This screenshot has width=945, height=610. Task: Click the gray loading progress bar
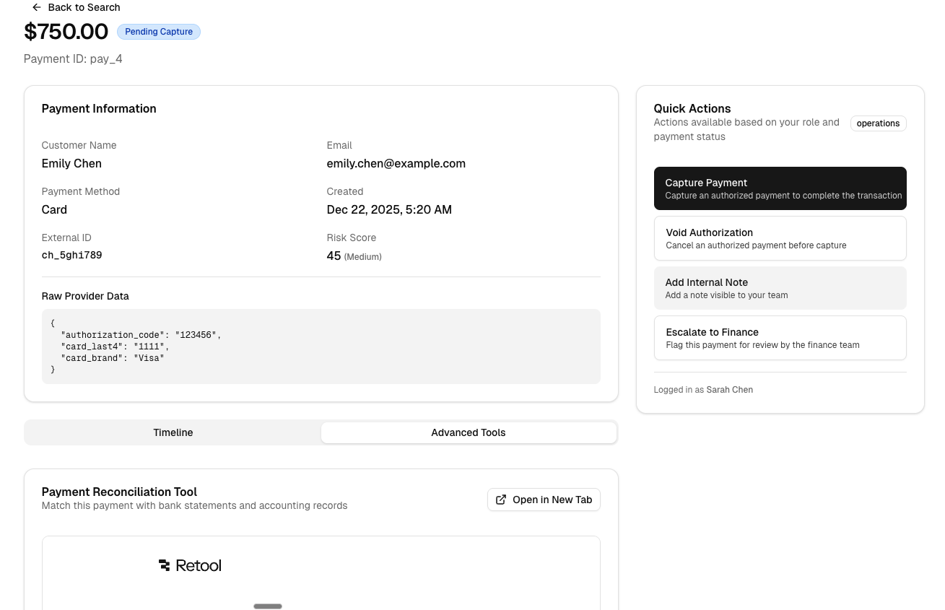268,606
